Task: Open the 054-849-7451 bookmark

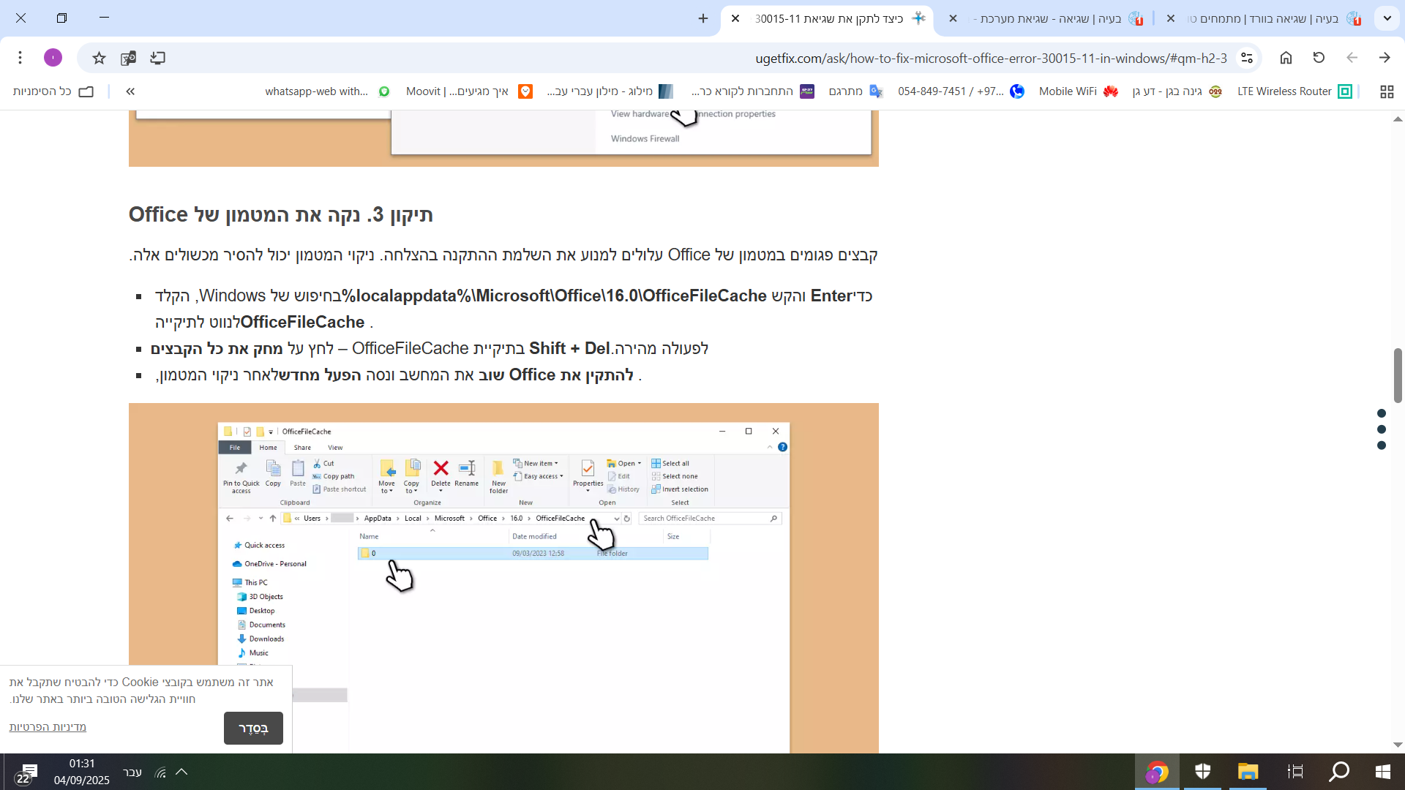Action: click(x=961, y=91)
